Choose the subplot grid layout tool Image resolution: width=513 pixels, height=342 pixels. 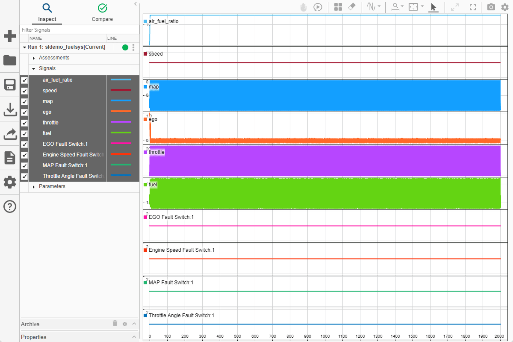point(338,7)
